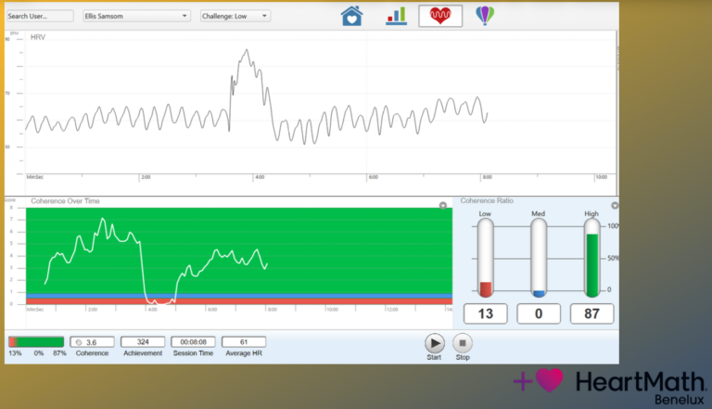Open the hot air balloon game icon
712x409 pixels.
(485, 16)
